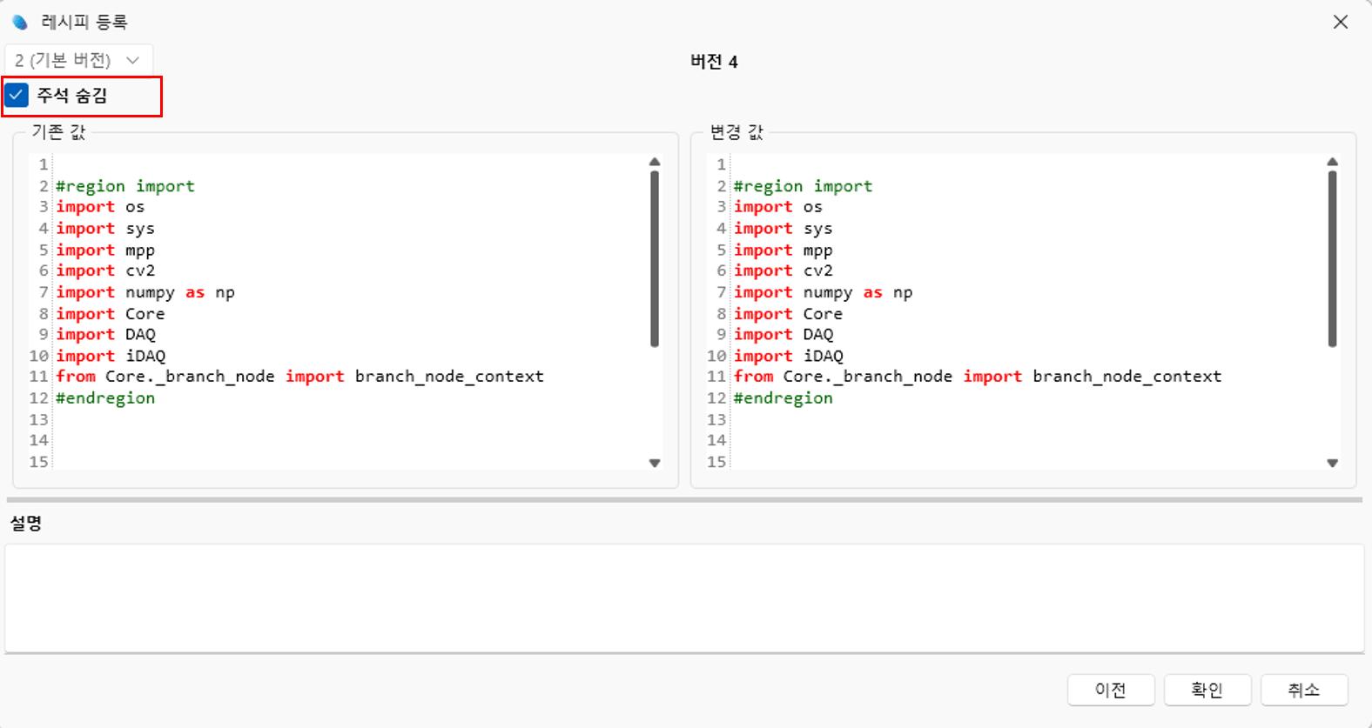Close the 레시피 등록 dialog
1372x728 pixels.
(1340, 23)
